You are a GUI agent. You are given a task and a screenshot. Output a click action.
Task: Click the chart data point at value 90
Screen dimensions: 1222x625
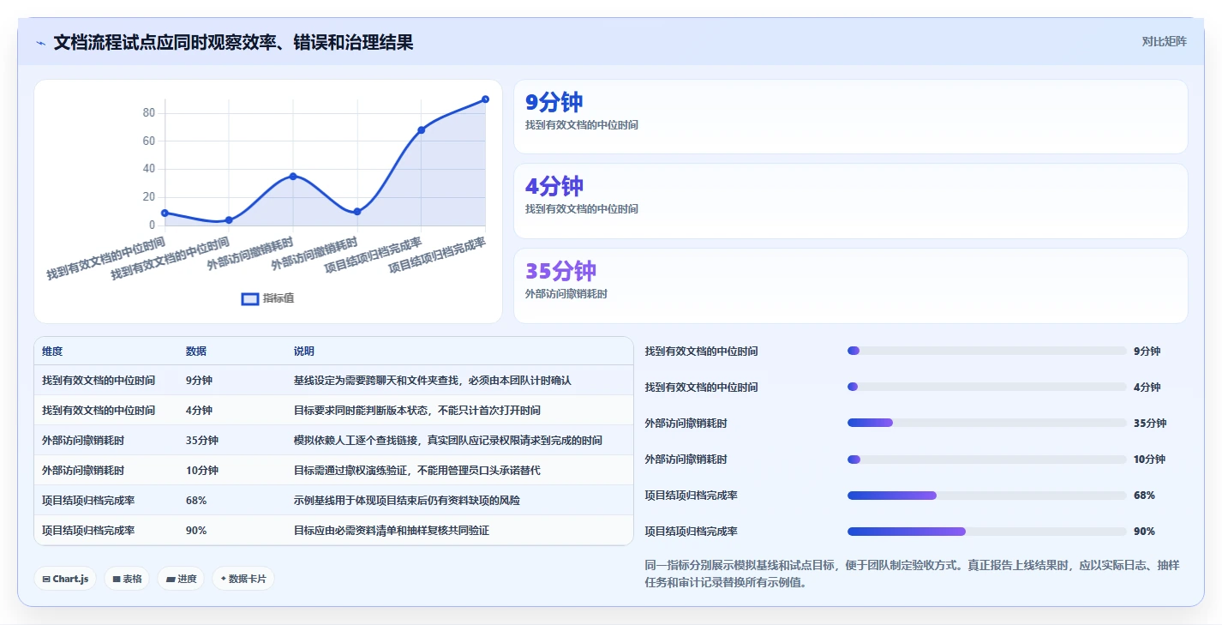coord(485,99)
